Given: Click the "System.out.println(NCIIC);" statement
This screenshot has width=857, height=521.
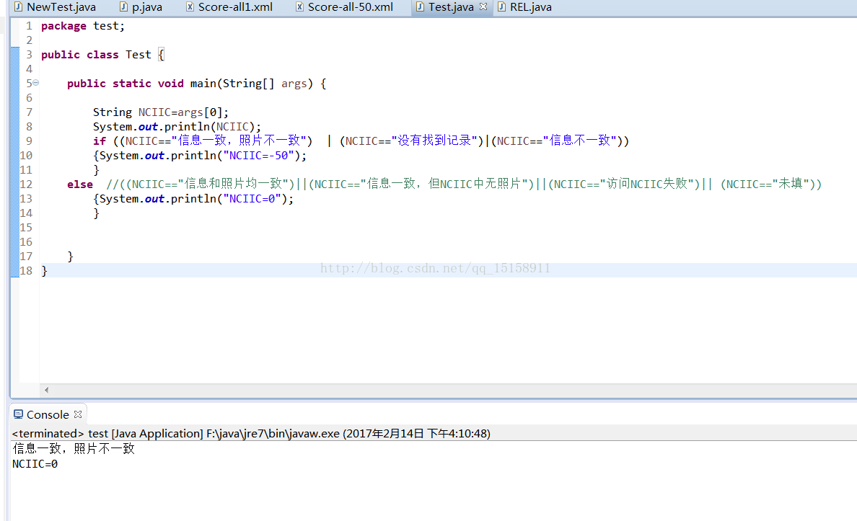Looking at the screenshot, I should tap(177, 127).
